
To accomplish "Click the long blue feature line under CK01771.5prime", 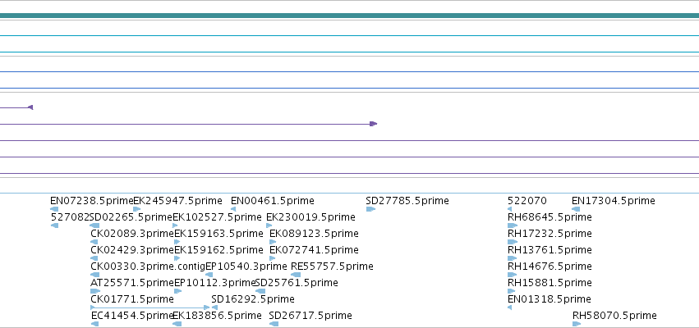I will tap(149, 307).
